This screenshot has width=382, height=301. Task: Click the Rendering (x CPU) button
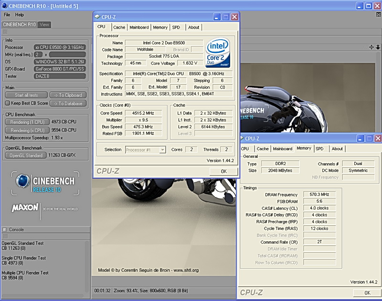[27, 130]
